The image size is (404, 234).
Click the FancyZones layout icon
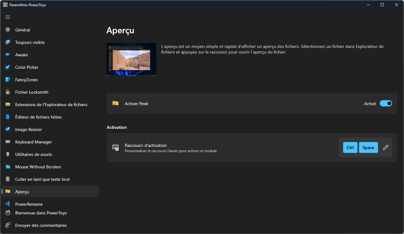pyautogui.click(x=8, y=80)
